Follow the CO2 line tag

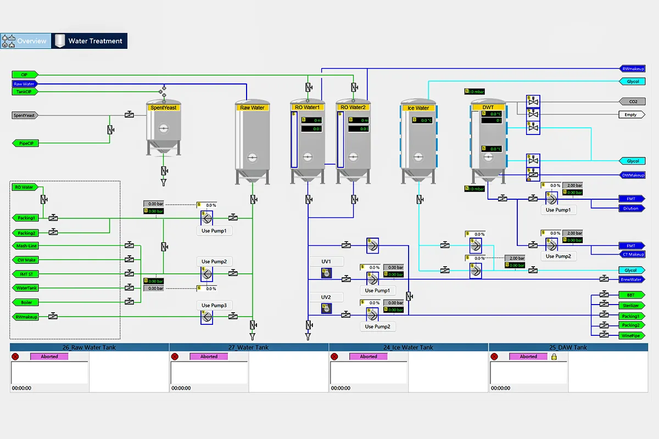coord(632,102)
